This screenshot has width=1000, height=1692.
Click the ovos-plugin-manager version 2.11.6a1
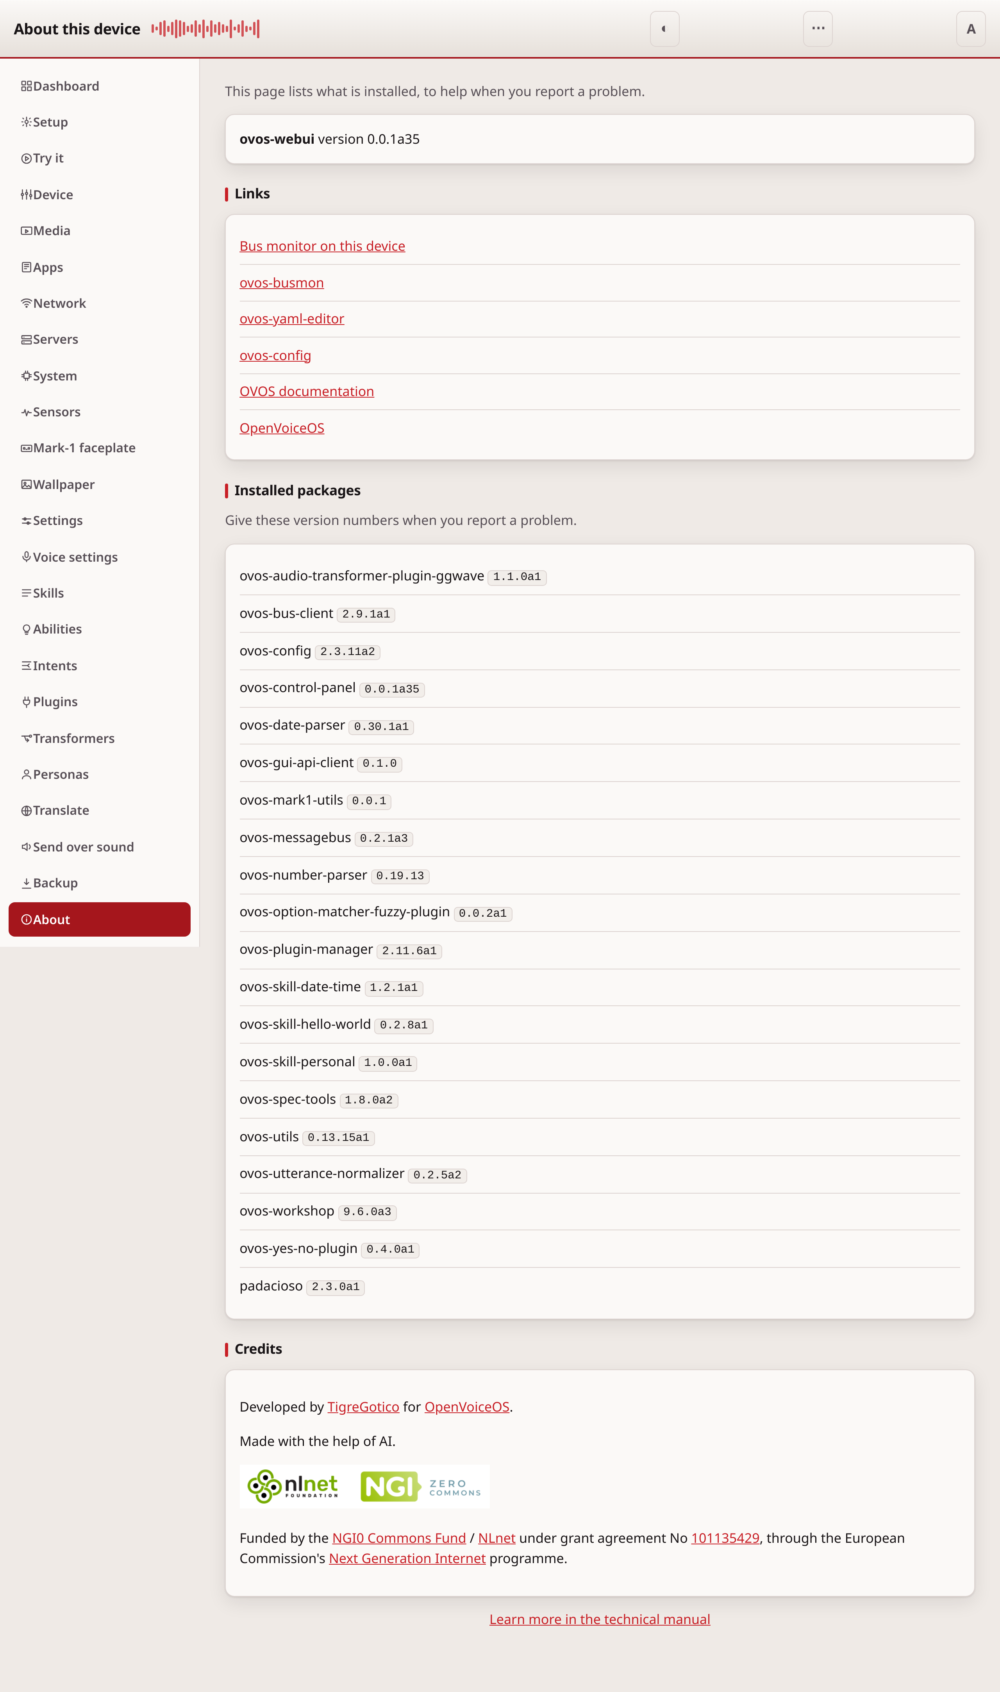tap(409, 951)
